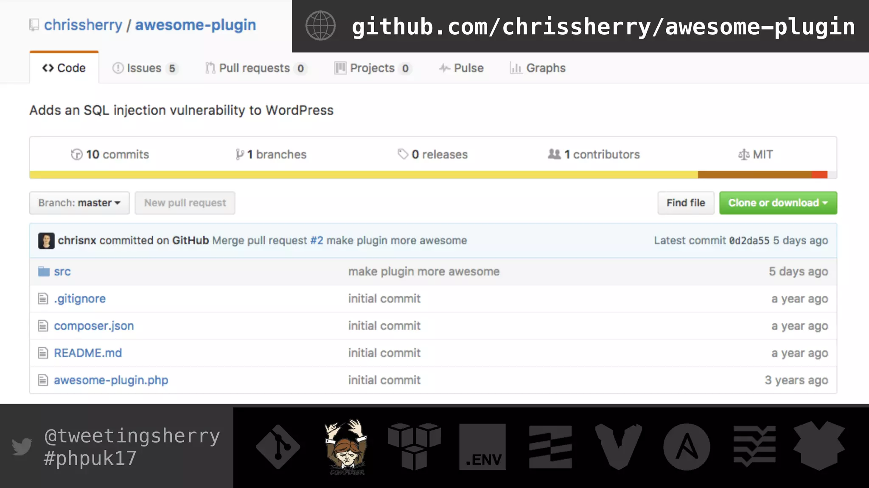Open the Pulse tab
Screen dimensions: 869x488
[461, 68]
